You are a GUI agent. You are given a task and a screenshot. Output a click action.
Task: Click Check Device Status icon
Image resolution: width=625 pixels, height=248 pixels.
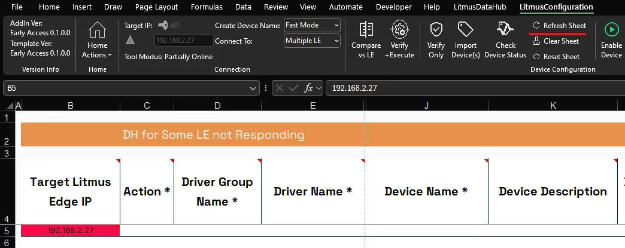(505, 30)
